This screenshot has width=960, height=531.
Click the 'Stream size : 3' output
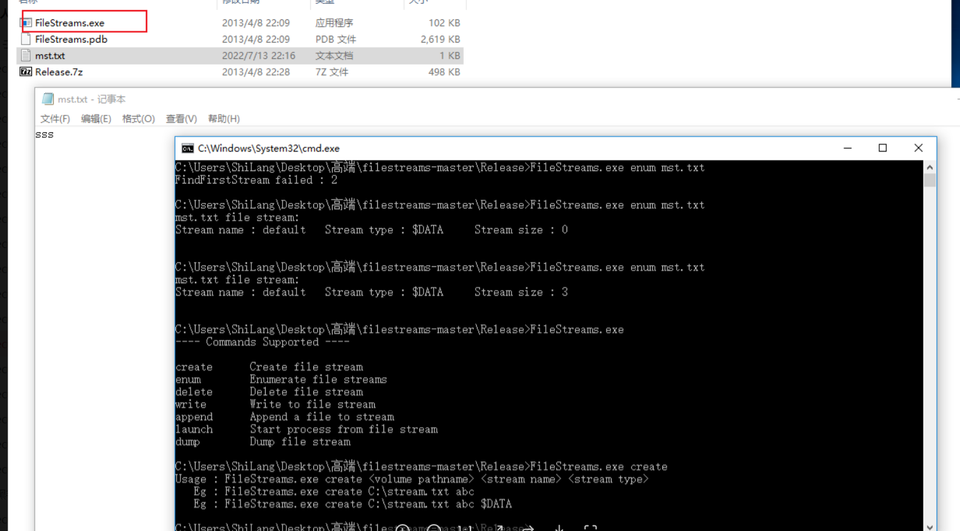point(521,292)
